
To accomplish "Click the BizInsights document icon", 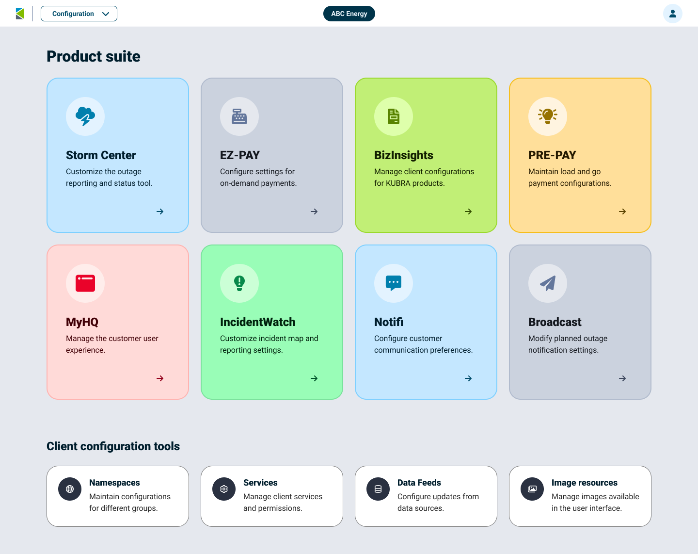I will tap(394, 116).
